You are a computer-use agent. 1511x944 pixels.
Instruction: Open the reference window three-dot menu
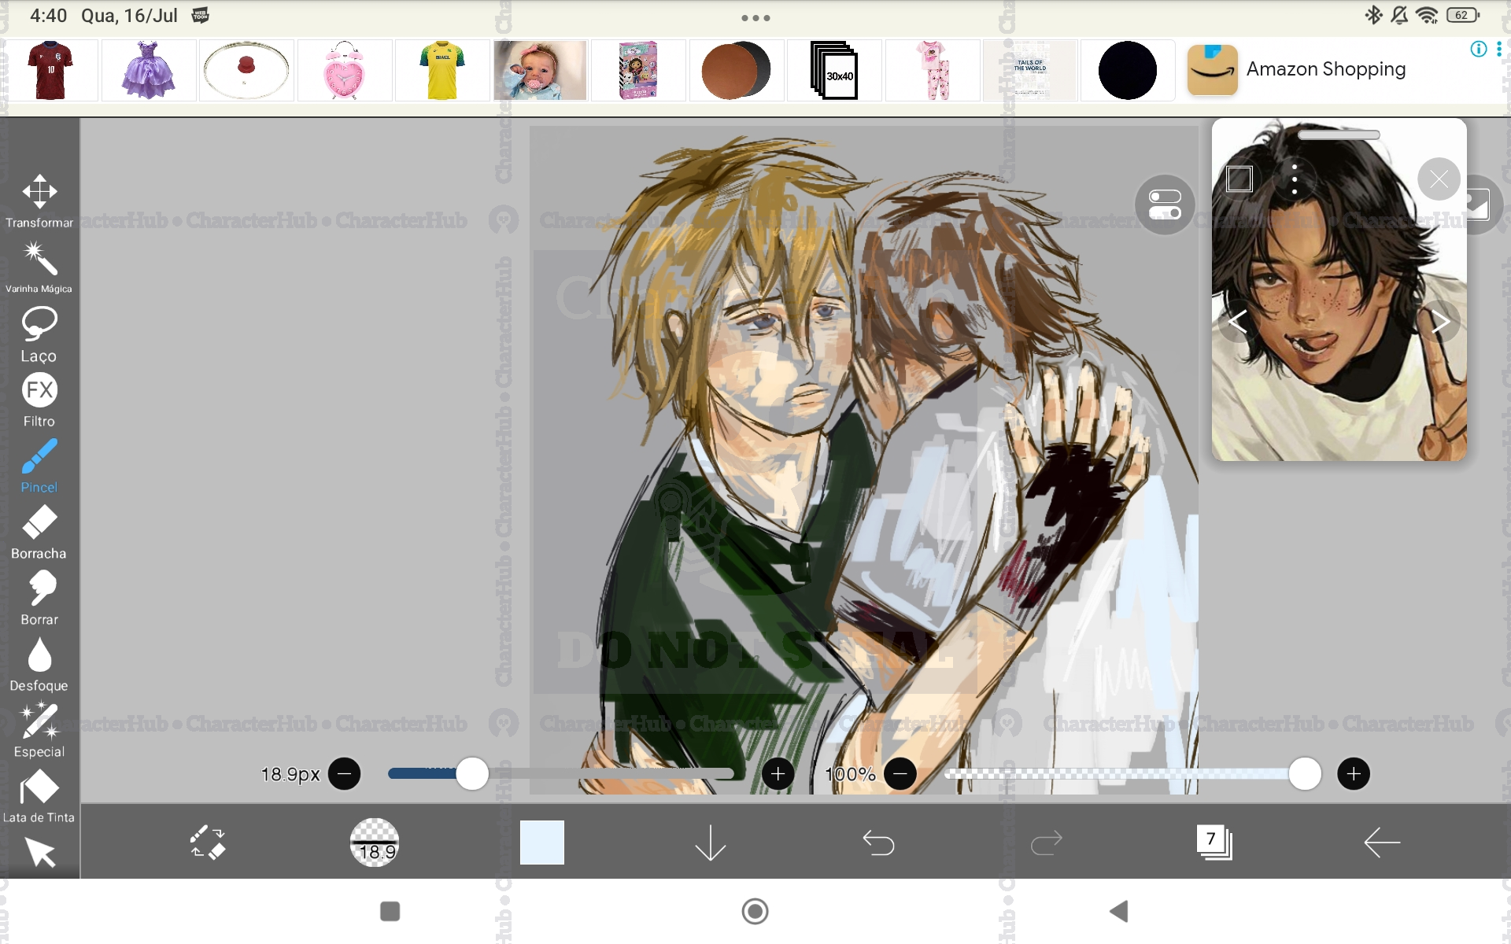point(1295,179)
